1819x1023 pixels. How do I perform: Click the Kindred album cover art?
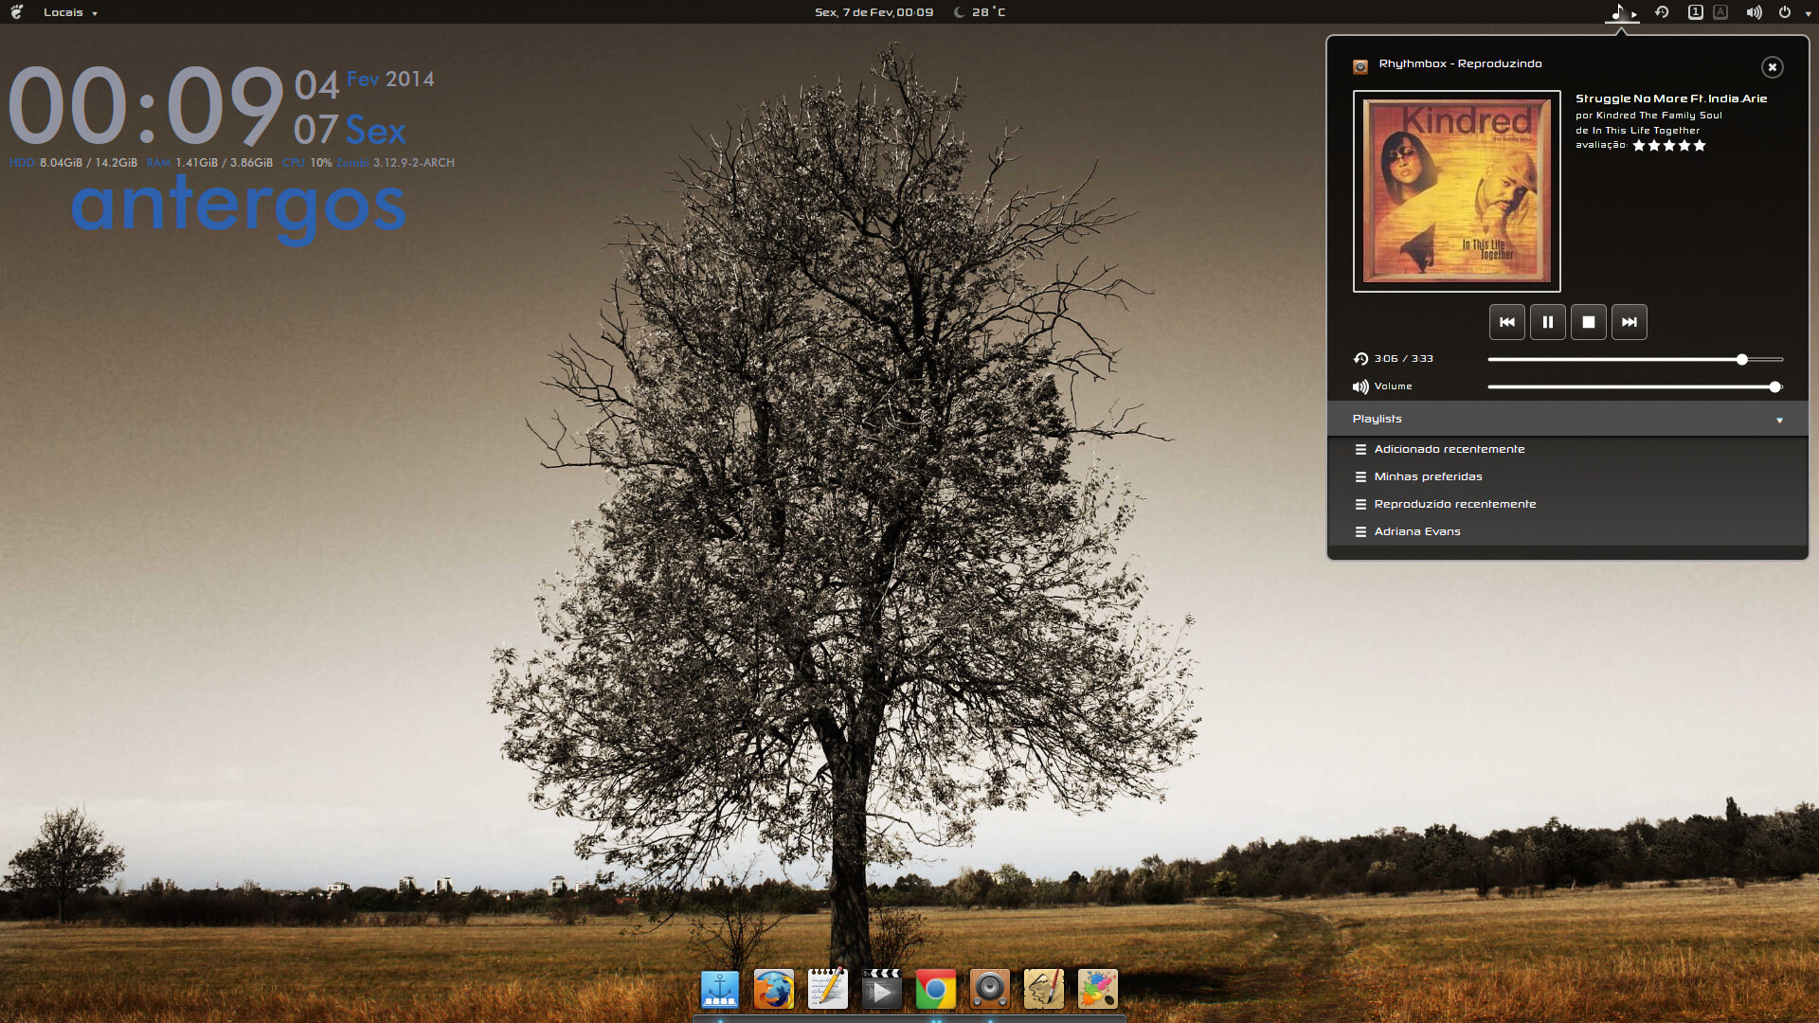[x=1457, y=191]
